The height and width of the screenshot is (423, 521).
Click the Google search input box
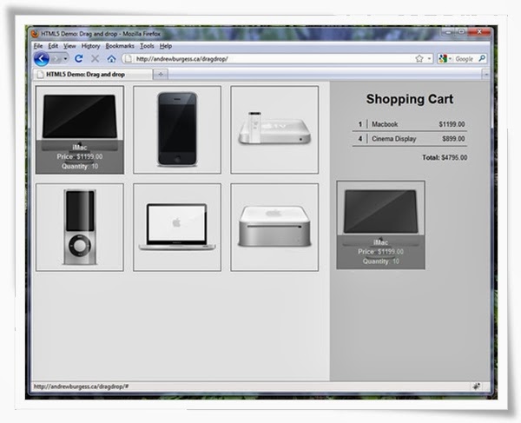[x=465, y=59]
